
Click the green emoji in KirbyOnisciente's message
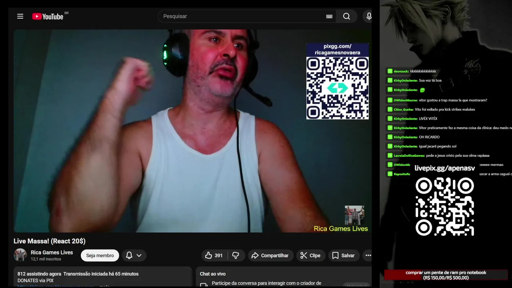422,90
